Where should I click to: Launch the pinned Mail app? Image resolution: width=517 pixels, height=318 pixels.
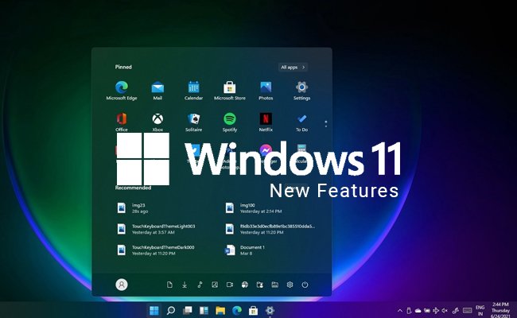(x=157, y=88)
